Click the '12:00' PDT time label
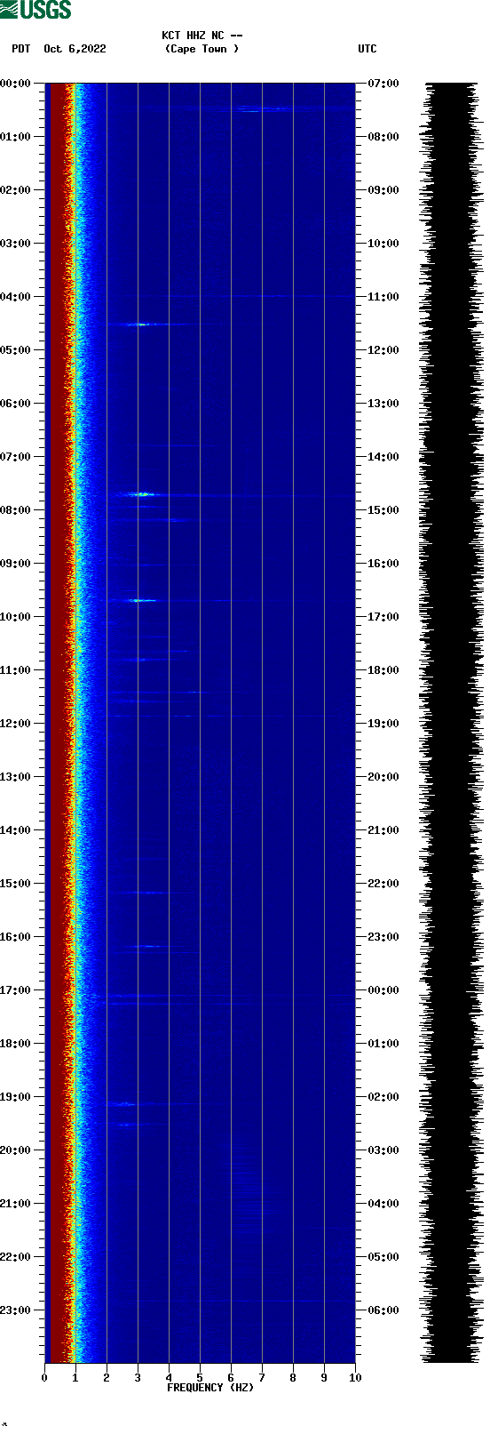Viewport: 490px width, 1434px height. 15,724
